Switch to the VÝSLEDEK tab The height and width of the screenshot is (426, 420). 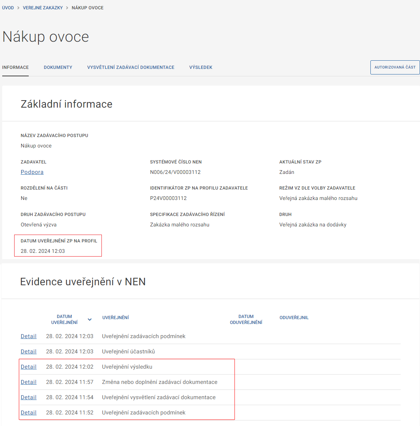[x=201, y=67]
